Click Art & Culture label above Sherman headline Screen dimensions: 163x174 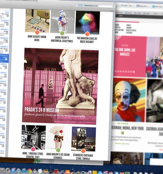pyautogui.click(x=123, y=123)
